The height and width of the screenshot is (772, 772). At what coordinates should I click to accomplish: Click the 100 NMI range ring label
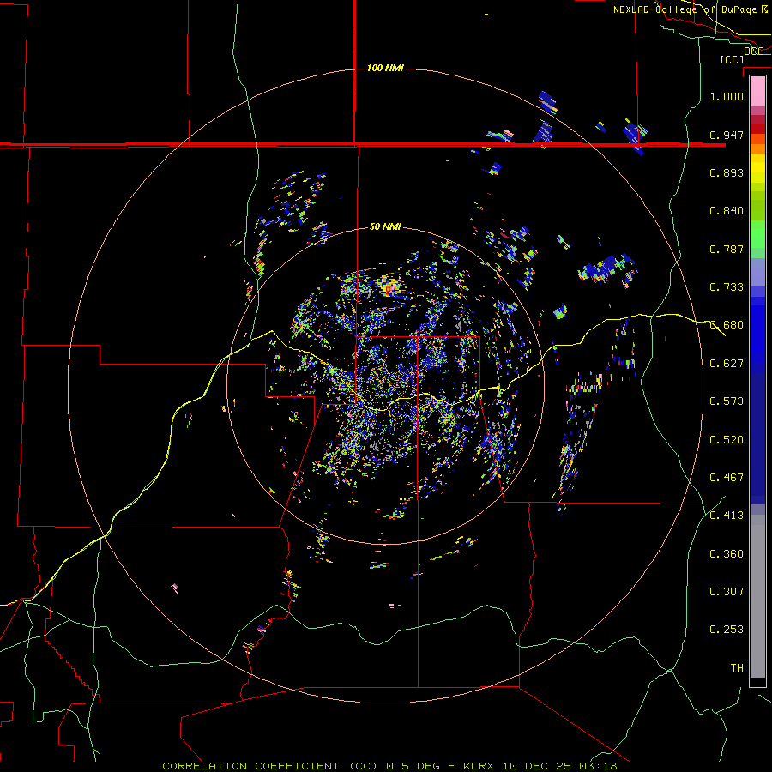pos(385,68)
